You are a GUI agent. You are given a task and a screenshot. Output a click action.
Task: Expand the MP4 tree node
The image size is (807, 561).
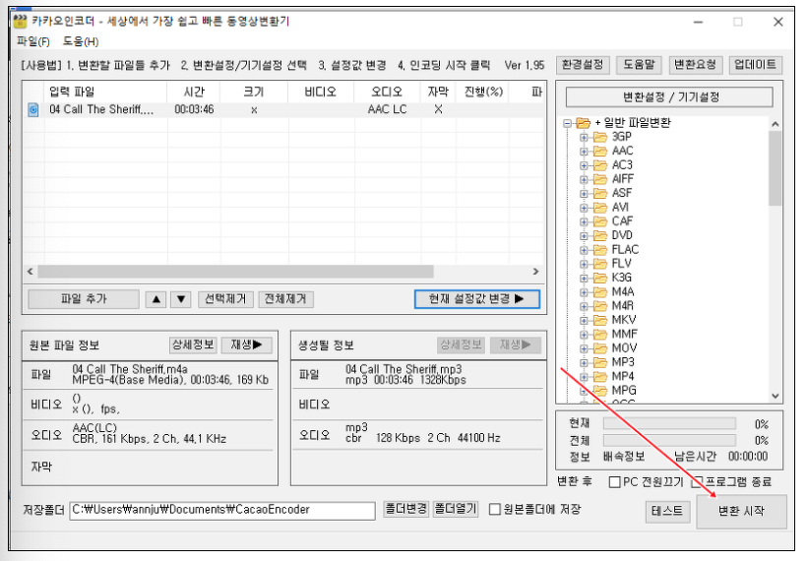(584, 377)
